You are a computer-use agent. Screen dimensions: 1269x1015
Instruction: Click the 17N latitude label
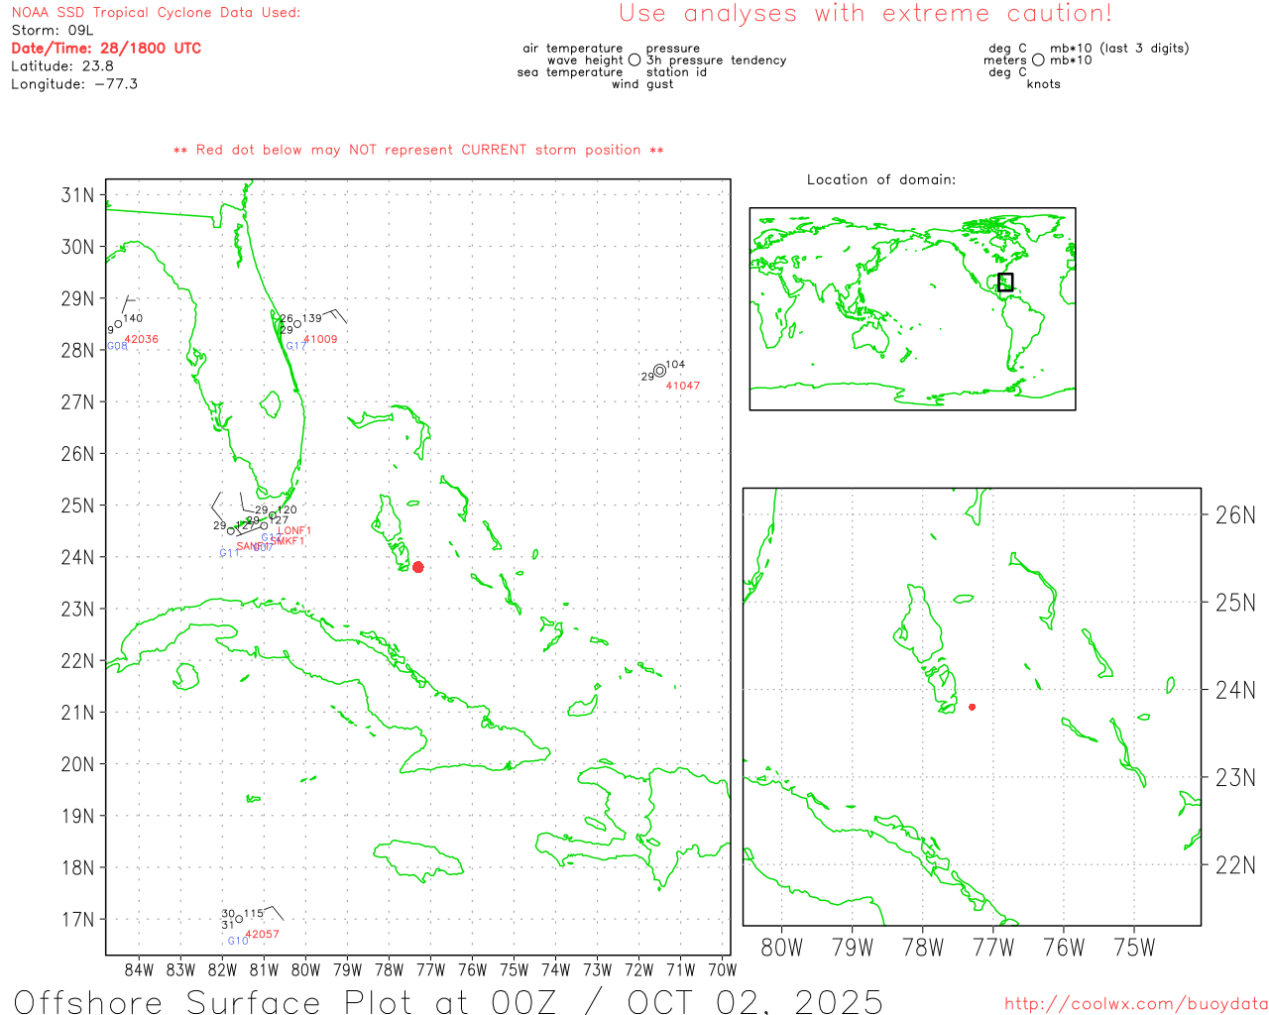(77, 919)
